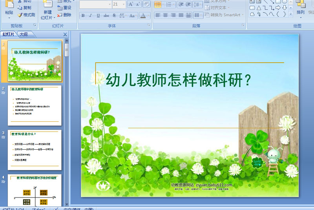Image resolution: width=314 pixels, height=210 pixels.
Task: Select the Slides (幻灯片) tab
Action: [8, 34]
